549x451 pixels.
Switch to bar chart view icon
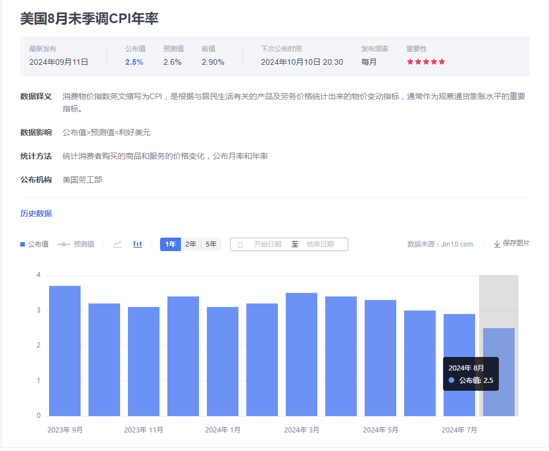pyautogui.click(x=138, y=244)
